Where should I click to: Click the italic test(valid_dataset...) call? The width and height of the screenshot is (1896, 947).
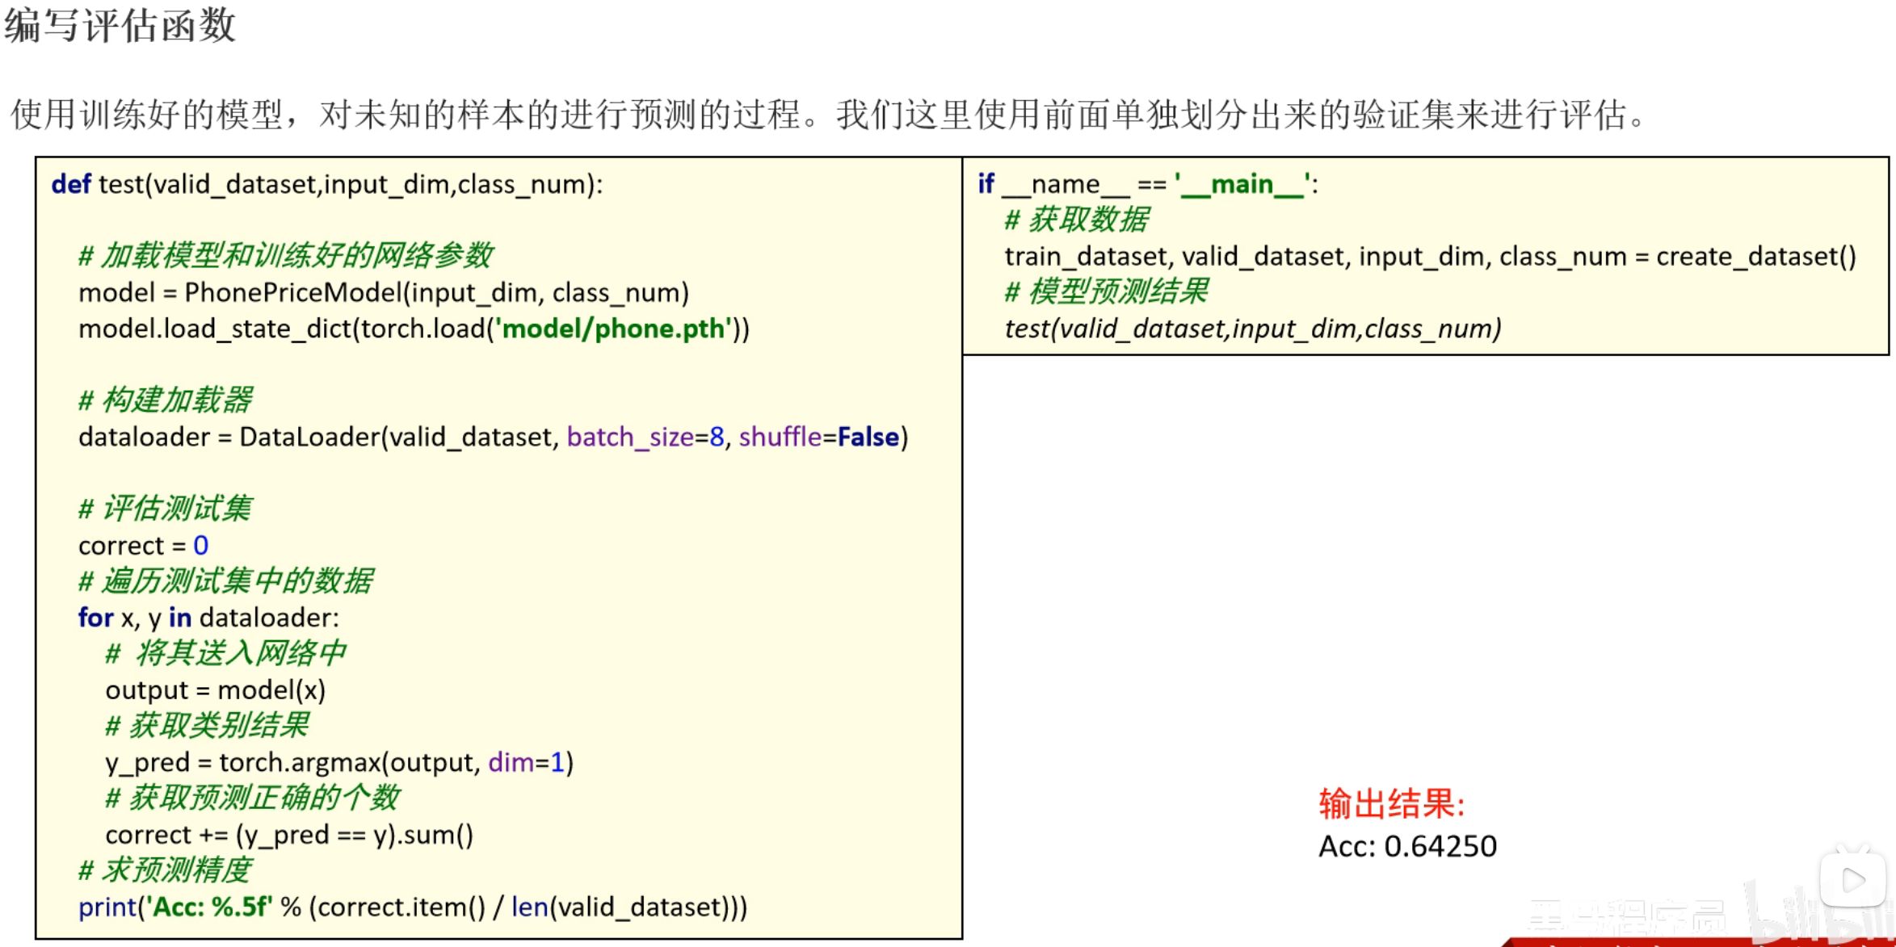[1252, 329]
